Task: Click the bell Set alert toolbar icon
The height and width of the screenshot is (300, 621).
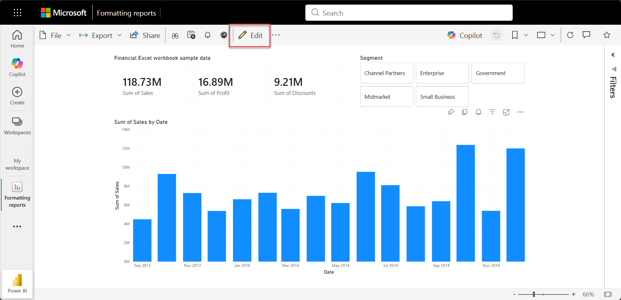Action: click(207, 35)
